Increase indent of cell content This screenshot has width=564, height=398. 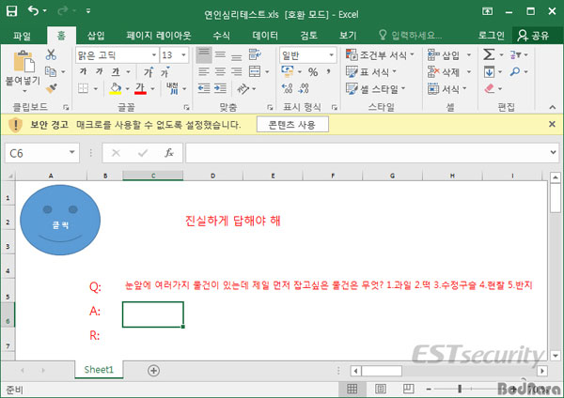click(220, 88)
